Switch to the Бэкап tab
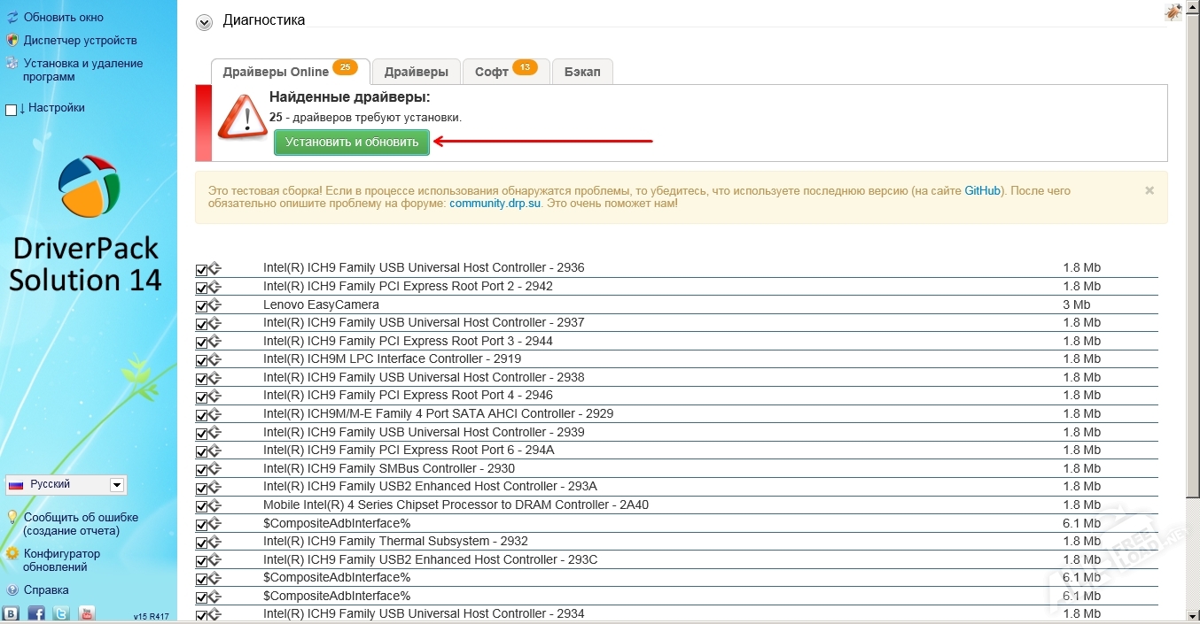The image size is (1200, 624). pyautogui.click(x=581, y=72)
